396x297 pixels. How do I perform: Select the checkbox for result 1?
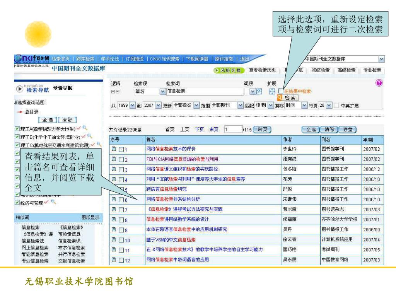tap(121, 150)
